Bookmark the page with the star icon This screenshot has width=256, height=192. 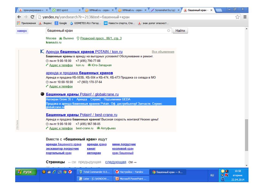[237, 17]
